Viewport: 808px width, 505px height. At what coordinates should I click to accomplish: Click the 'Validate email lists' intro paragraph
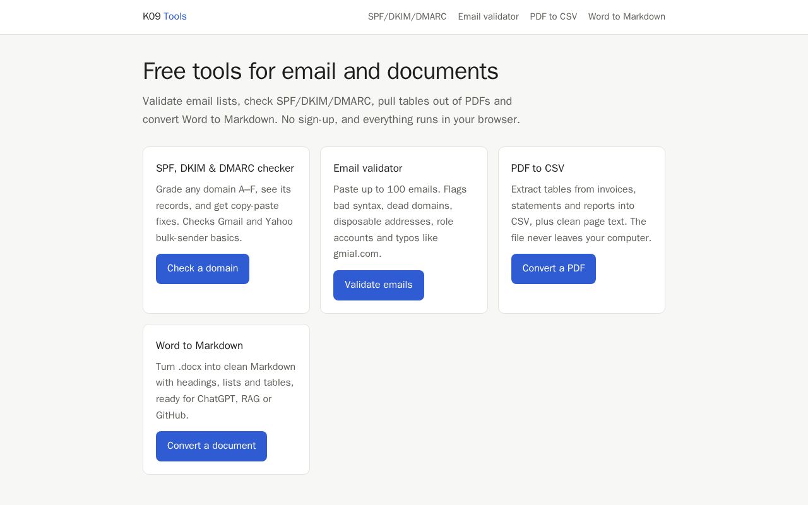(331, 110)
